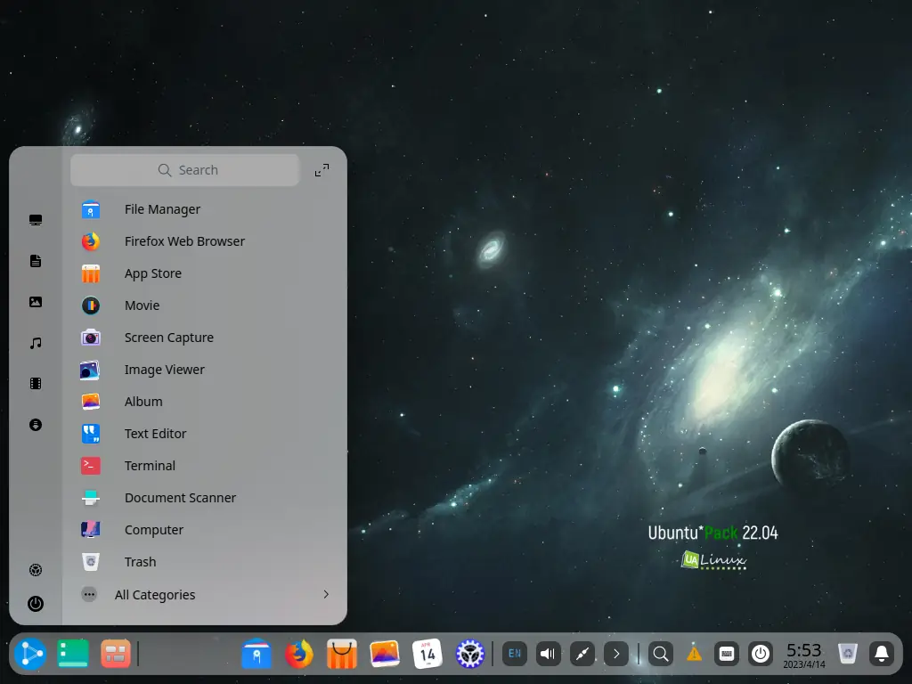912x684 pixels.
Task: Open Computer shortcut in launcher sidebar
Action: coord(36,220)
